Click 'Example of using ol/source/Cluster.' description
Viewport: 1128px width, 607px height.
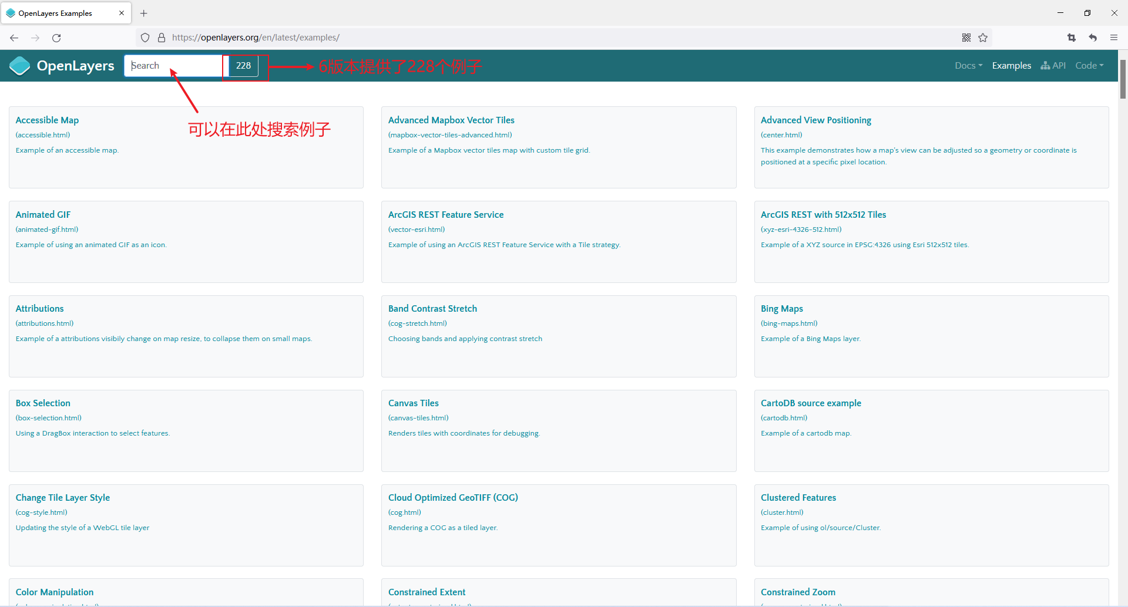[x=821, y=528]
